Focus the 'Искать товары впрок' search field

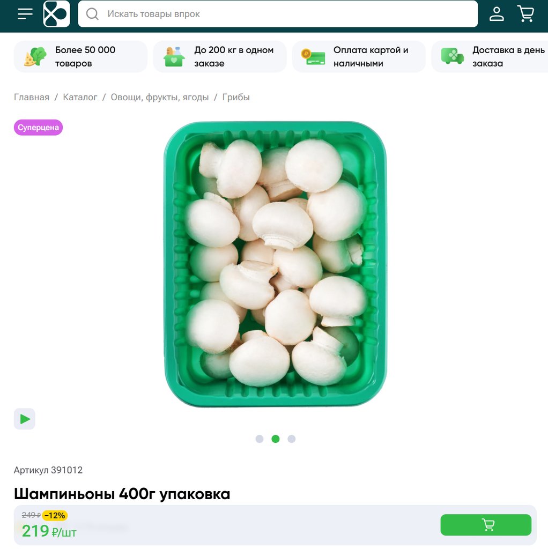pos(278,14)
